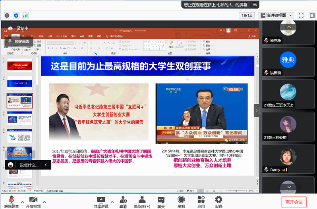Open PowerPoint 录制 ribbon tab
Image resolution: width=317 pixels, height=209 pixels.
[x=73, y=36]
